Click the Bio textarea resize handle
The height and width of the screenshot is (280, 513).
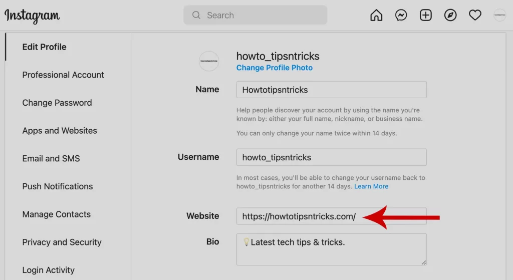424,262
